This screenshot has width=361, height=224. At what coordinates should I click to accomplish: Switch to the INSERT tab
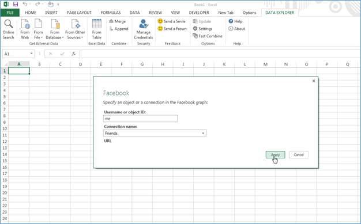coord(51,13)
